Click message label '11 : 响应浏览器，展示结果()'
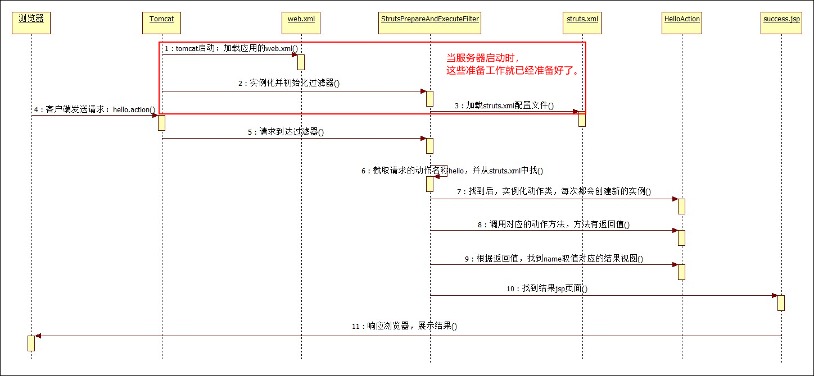The width and height of the screenshot is (814, 376). [x=404, y=326]
